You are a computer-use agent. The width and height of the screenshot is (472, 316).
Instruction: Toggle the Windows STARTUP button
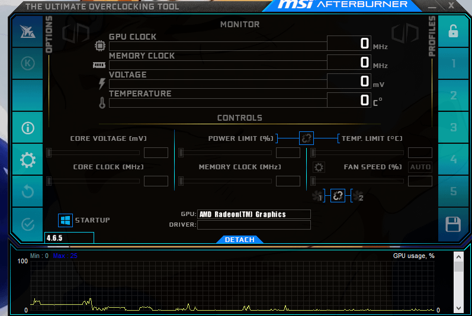pos(65,220)
